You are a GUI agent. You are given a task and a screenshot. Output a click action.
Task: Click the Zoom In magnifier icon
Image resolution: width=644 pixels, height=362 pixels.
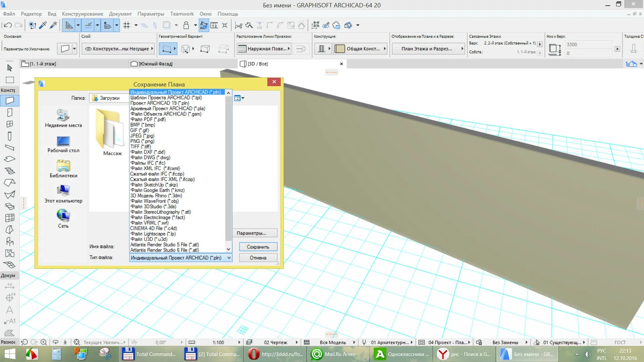pos(44,342)
